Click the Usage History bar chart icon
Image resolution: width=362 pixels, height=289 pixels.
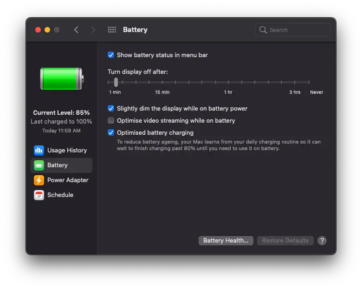pos(39,150)
